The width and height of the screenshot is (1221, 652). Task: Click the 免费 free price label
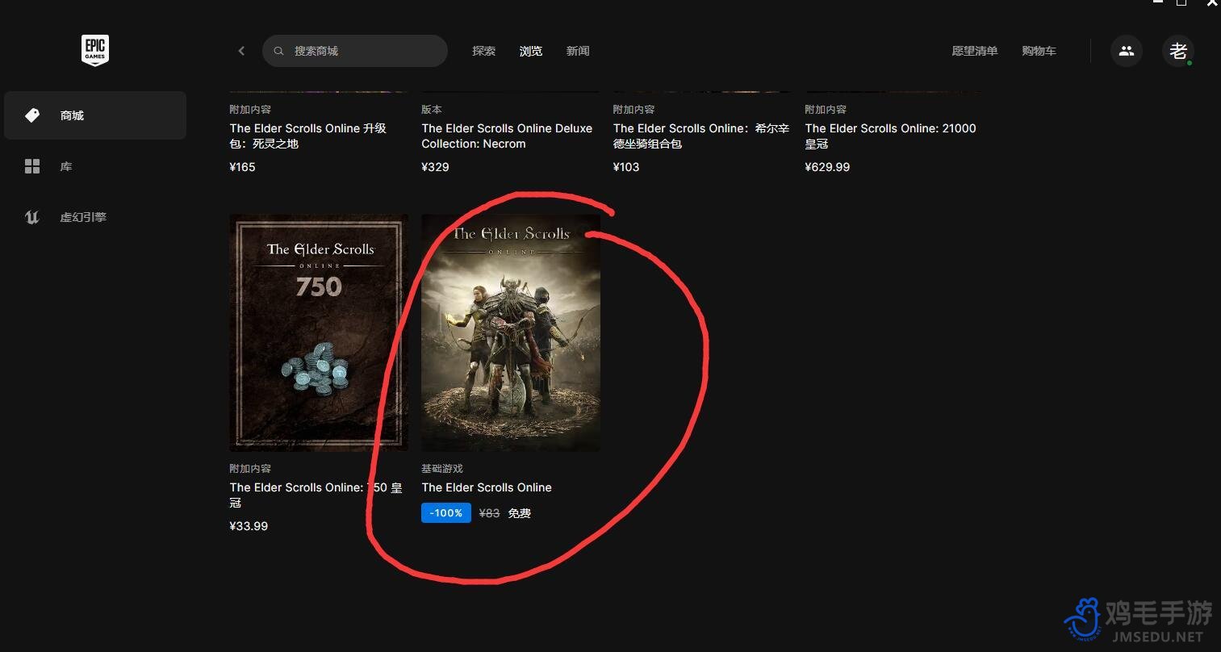click(x=519, y=513)
